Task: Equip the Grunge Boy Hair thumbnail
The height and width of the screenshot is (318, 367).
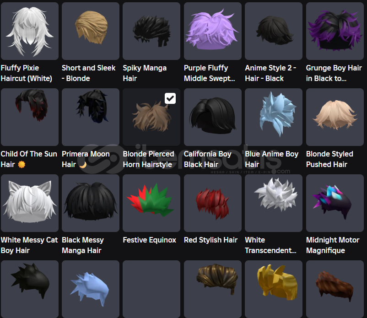Action: click(x=335, y=31)
